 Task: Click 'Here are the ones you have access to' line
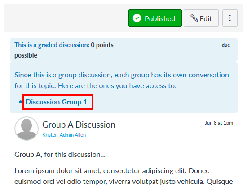(117, 86)
